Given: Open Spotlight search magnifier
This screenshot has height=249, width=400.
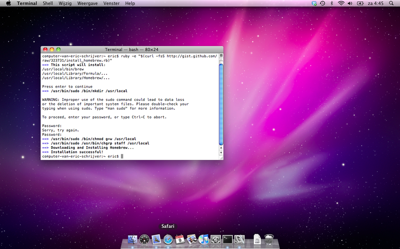Looking at the screenshot, I should [x=391, y=3].
